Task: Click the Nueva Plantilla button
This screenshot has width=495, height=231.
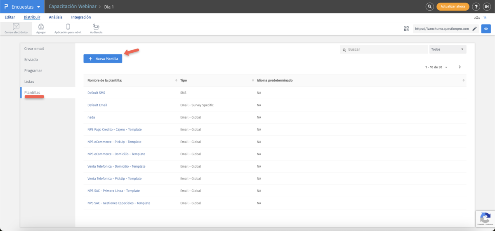Action: 103,59
